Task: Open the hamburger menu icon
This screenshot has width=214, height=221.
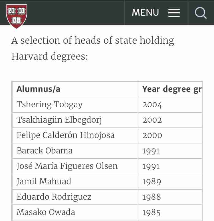Action: (174, 13)
